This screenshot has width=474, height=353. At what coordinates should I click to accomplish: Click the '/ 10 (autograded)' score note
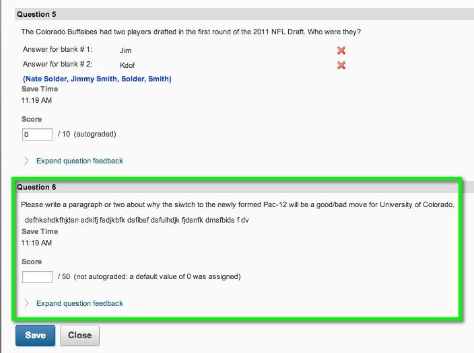pos(87,134)
